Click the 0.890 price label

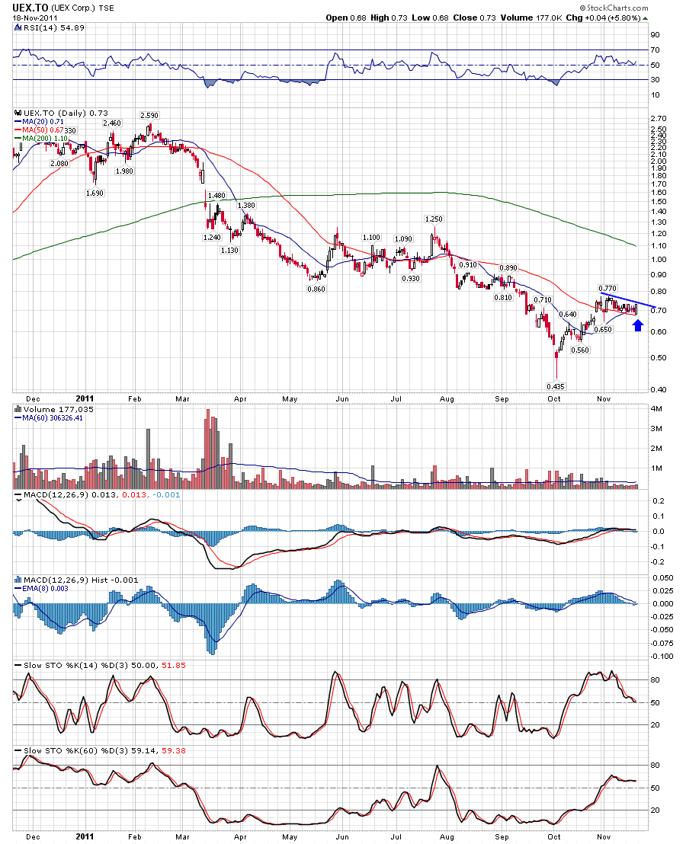508,268
